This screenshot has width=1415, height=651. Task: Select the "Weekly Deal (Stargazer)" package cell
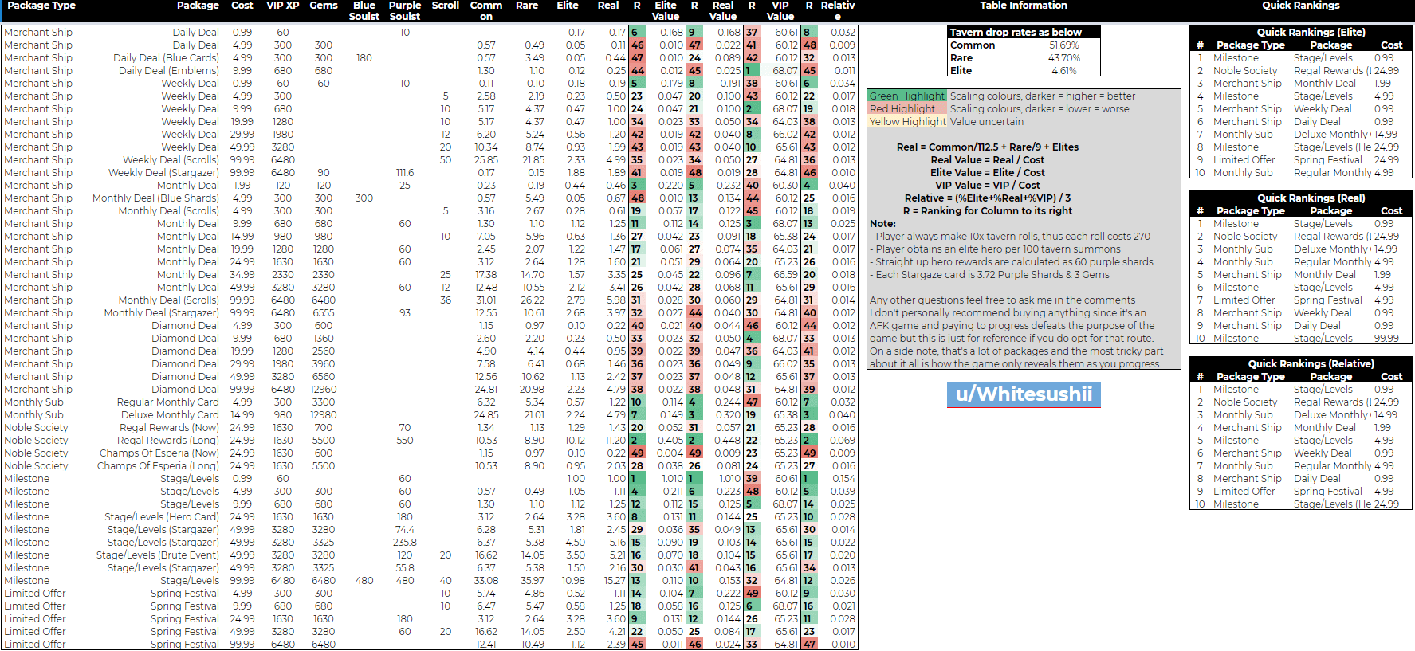tap(163, 173)
